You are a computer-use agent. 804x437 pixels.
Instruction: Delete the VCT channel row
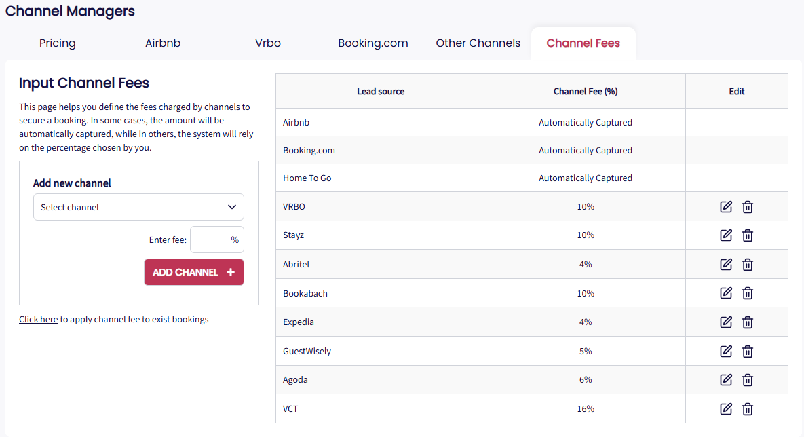point(747,408)
